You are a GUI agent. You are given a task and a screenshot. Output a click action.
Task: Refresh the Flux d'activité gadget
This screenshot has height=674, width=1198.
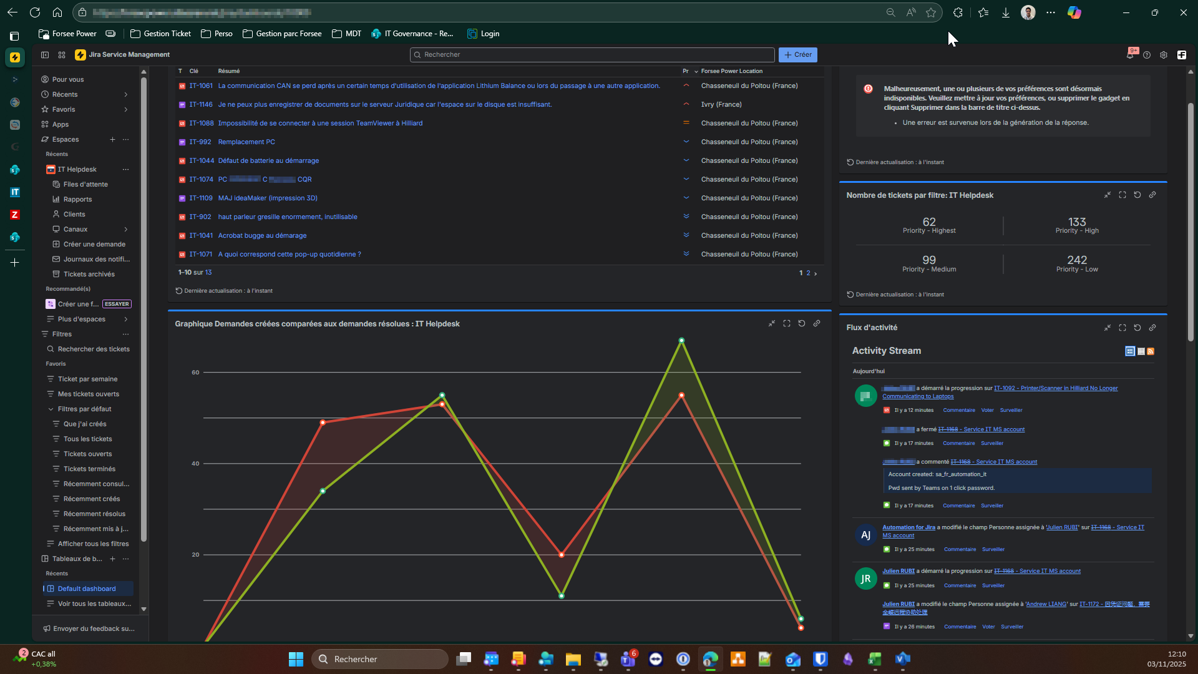coord(1137,328)
